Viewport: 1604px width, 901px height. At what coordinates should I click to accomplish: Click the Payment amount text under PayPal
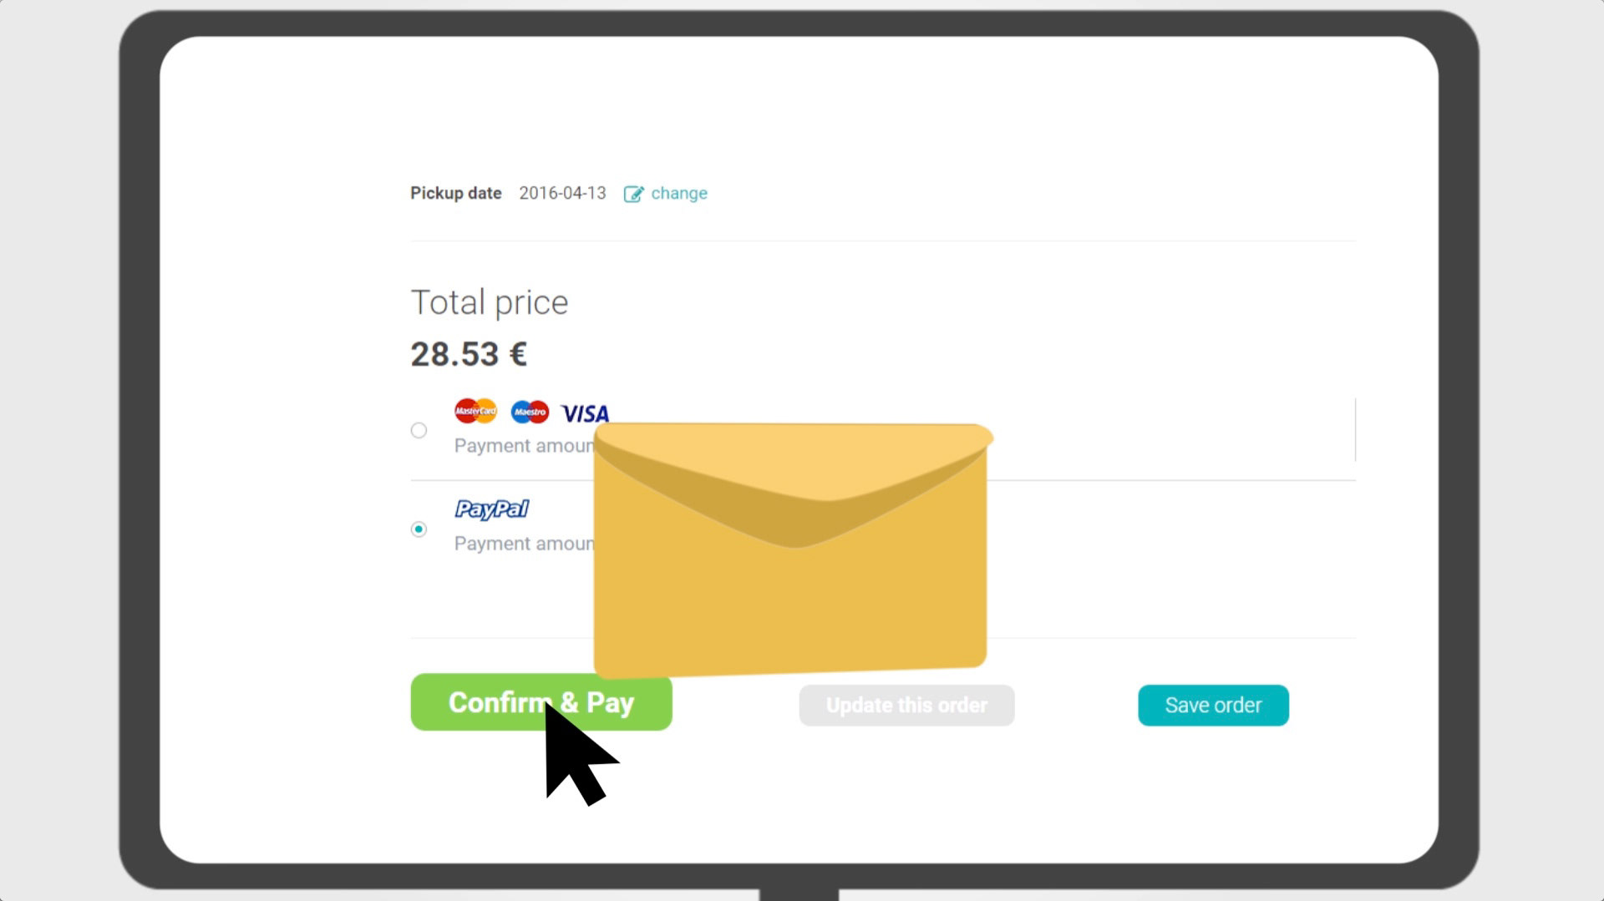[x=524, y=544]
